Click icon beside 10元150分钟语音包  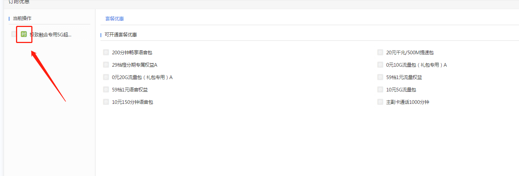tap(106, 102)
